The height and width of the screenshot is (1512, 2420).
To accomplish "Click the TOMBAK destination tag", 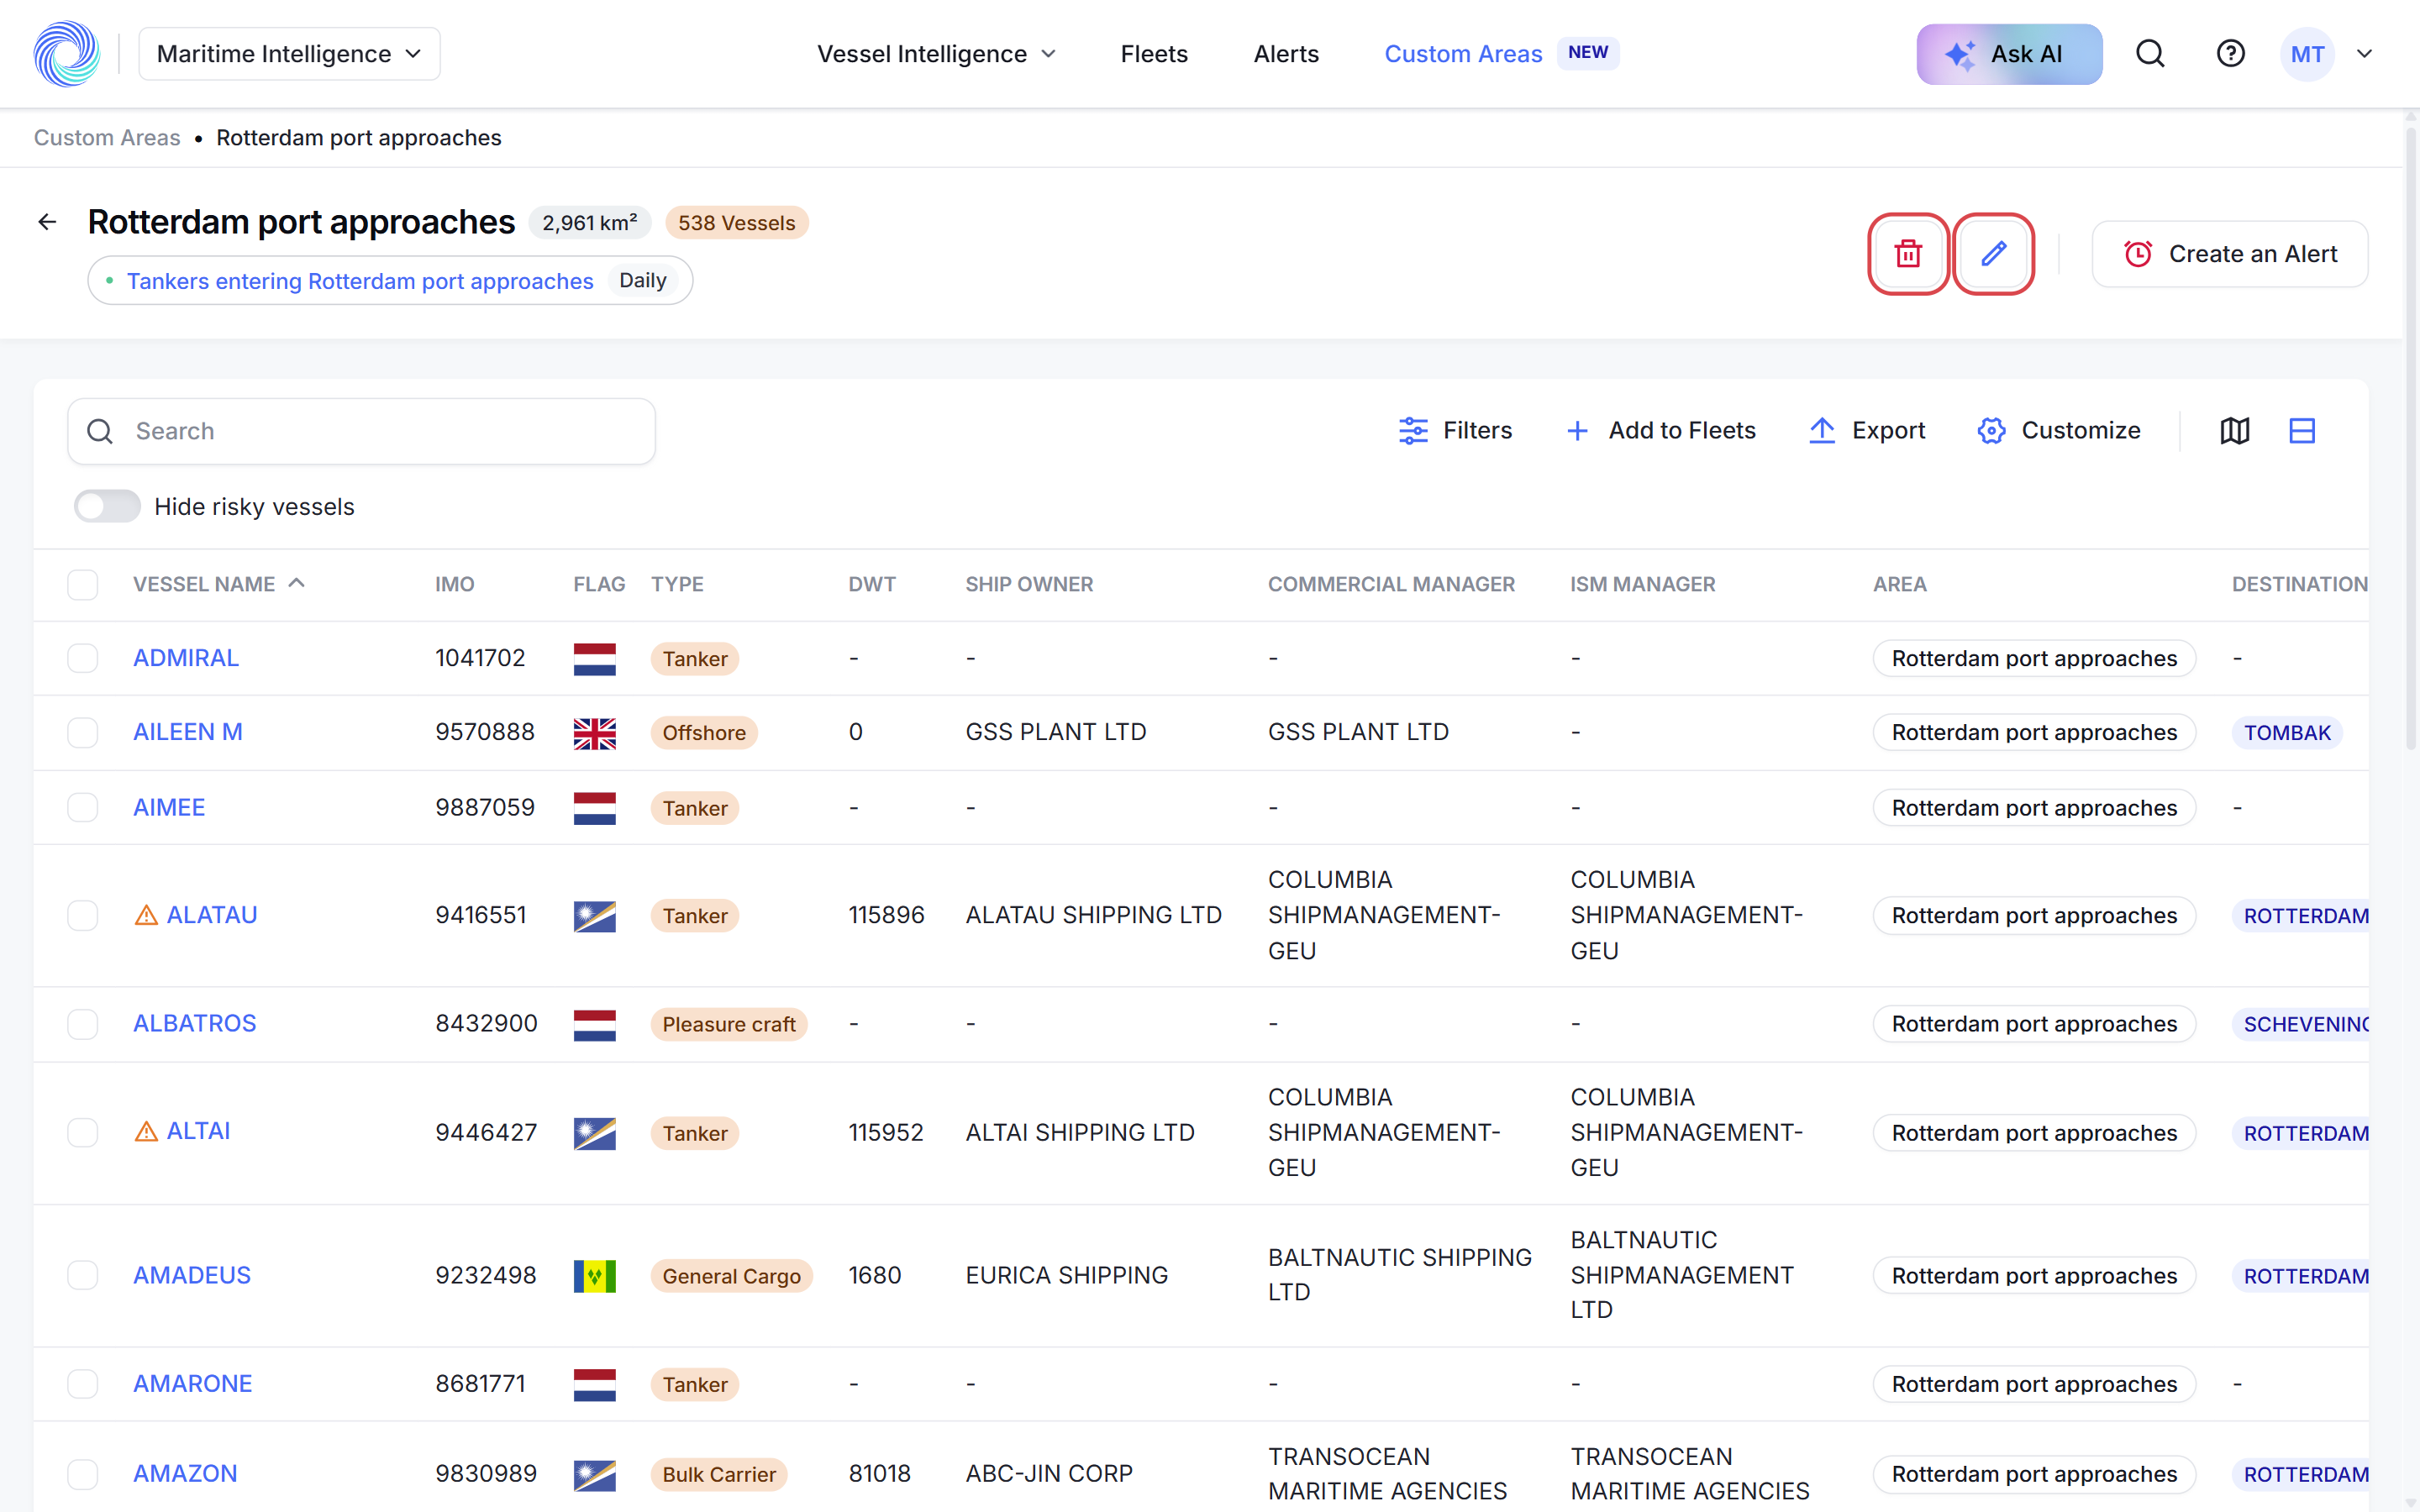I will click(x=2286, y=733).
